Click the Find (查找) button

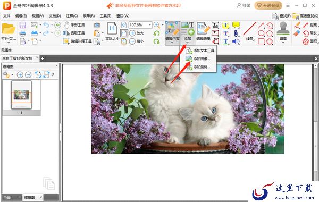coord(281,16)
